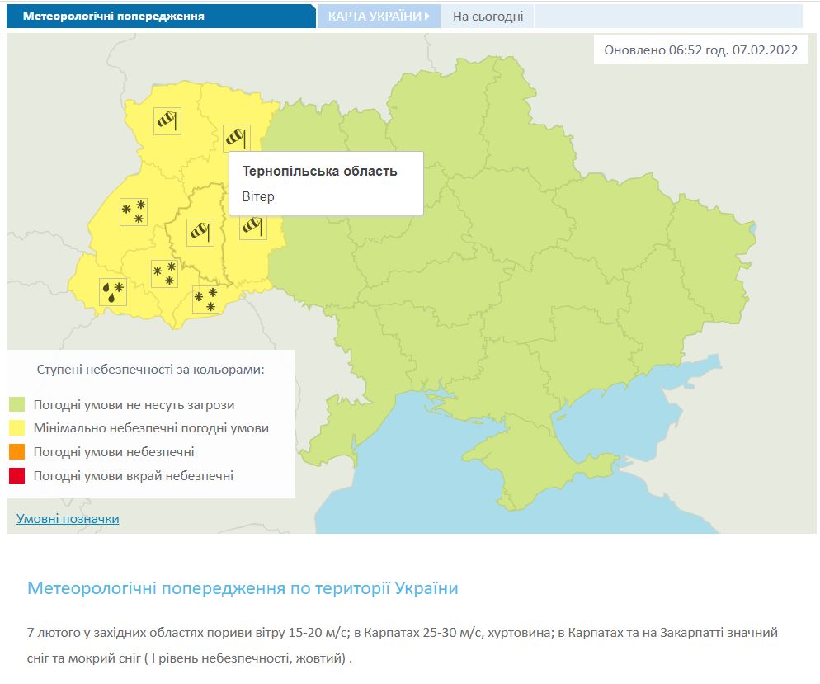820x684 pixels.
Task: Click the wind icon in Volyn oblast
Action: click(167, 121)
